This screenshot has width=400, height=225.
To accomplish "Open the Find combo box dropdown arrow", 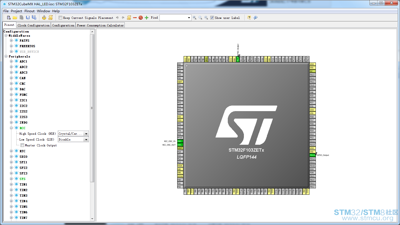I will coord(189,18).
